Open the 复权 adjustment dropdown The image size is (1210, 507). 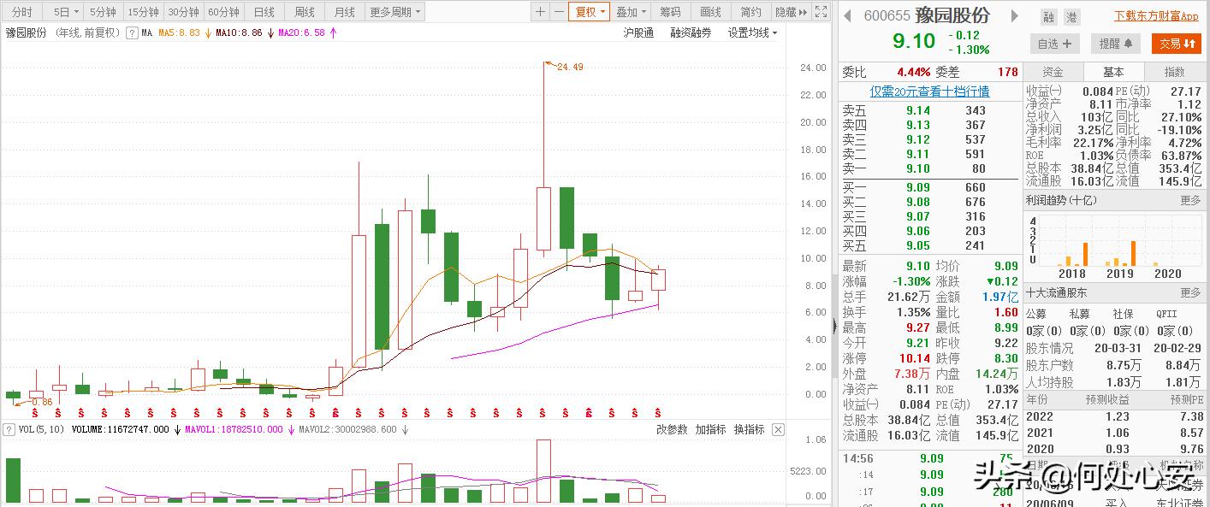click(590, 12)
